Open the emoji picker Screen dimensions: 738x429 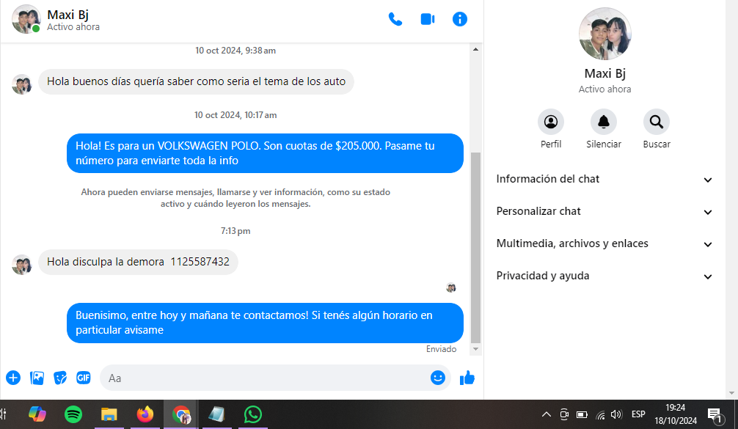(x=438, y=378)
